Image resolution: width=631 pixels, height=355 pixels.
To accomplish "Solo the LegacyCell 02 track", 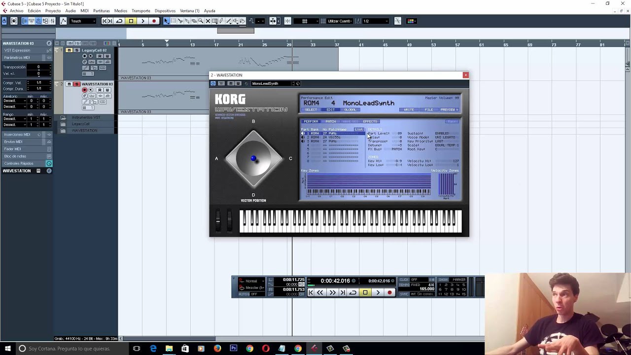I will (77, 50).
